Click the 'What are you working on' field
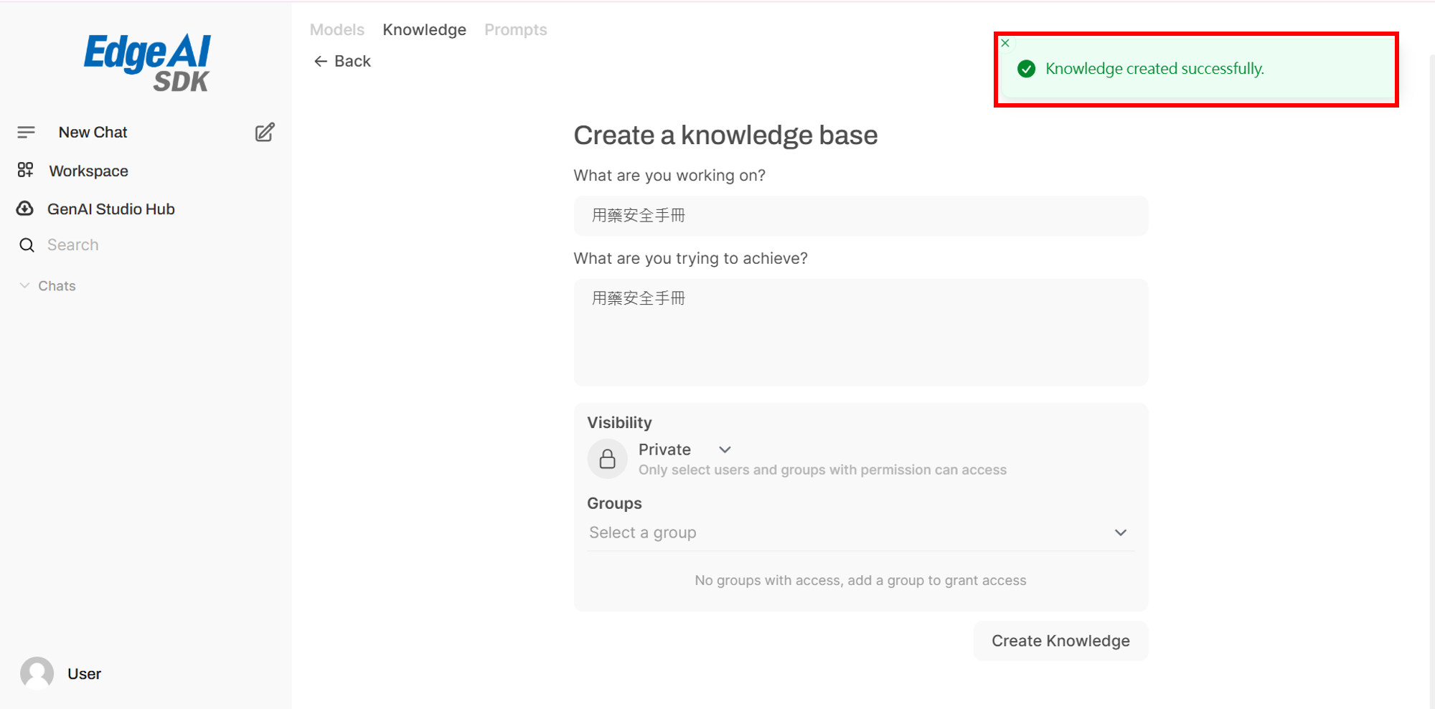Image resolution: width=1435 pixels, height=709 pixels. (860, 216)
